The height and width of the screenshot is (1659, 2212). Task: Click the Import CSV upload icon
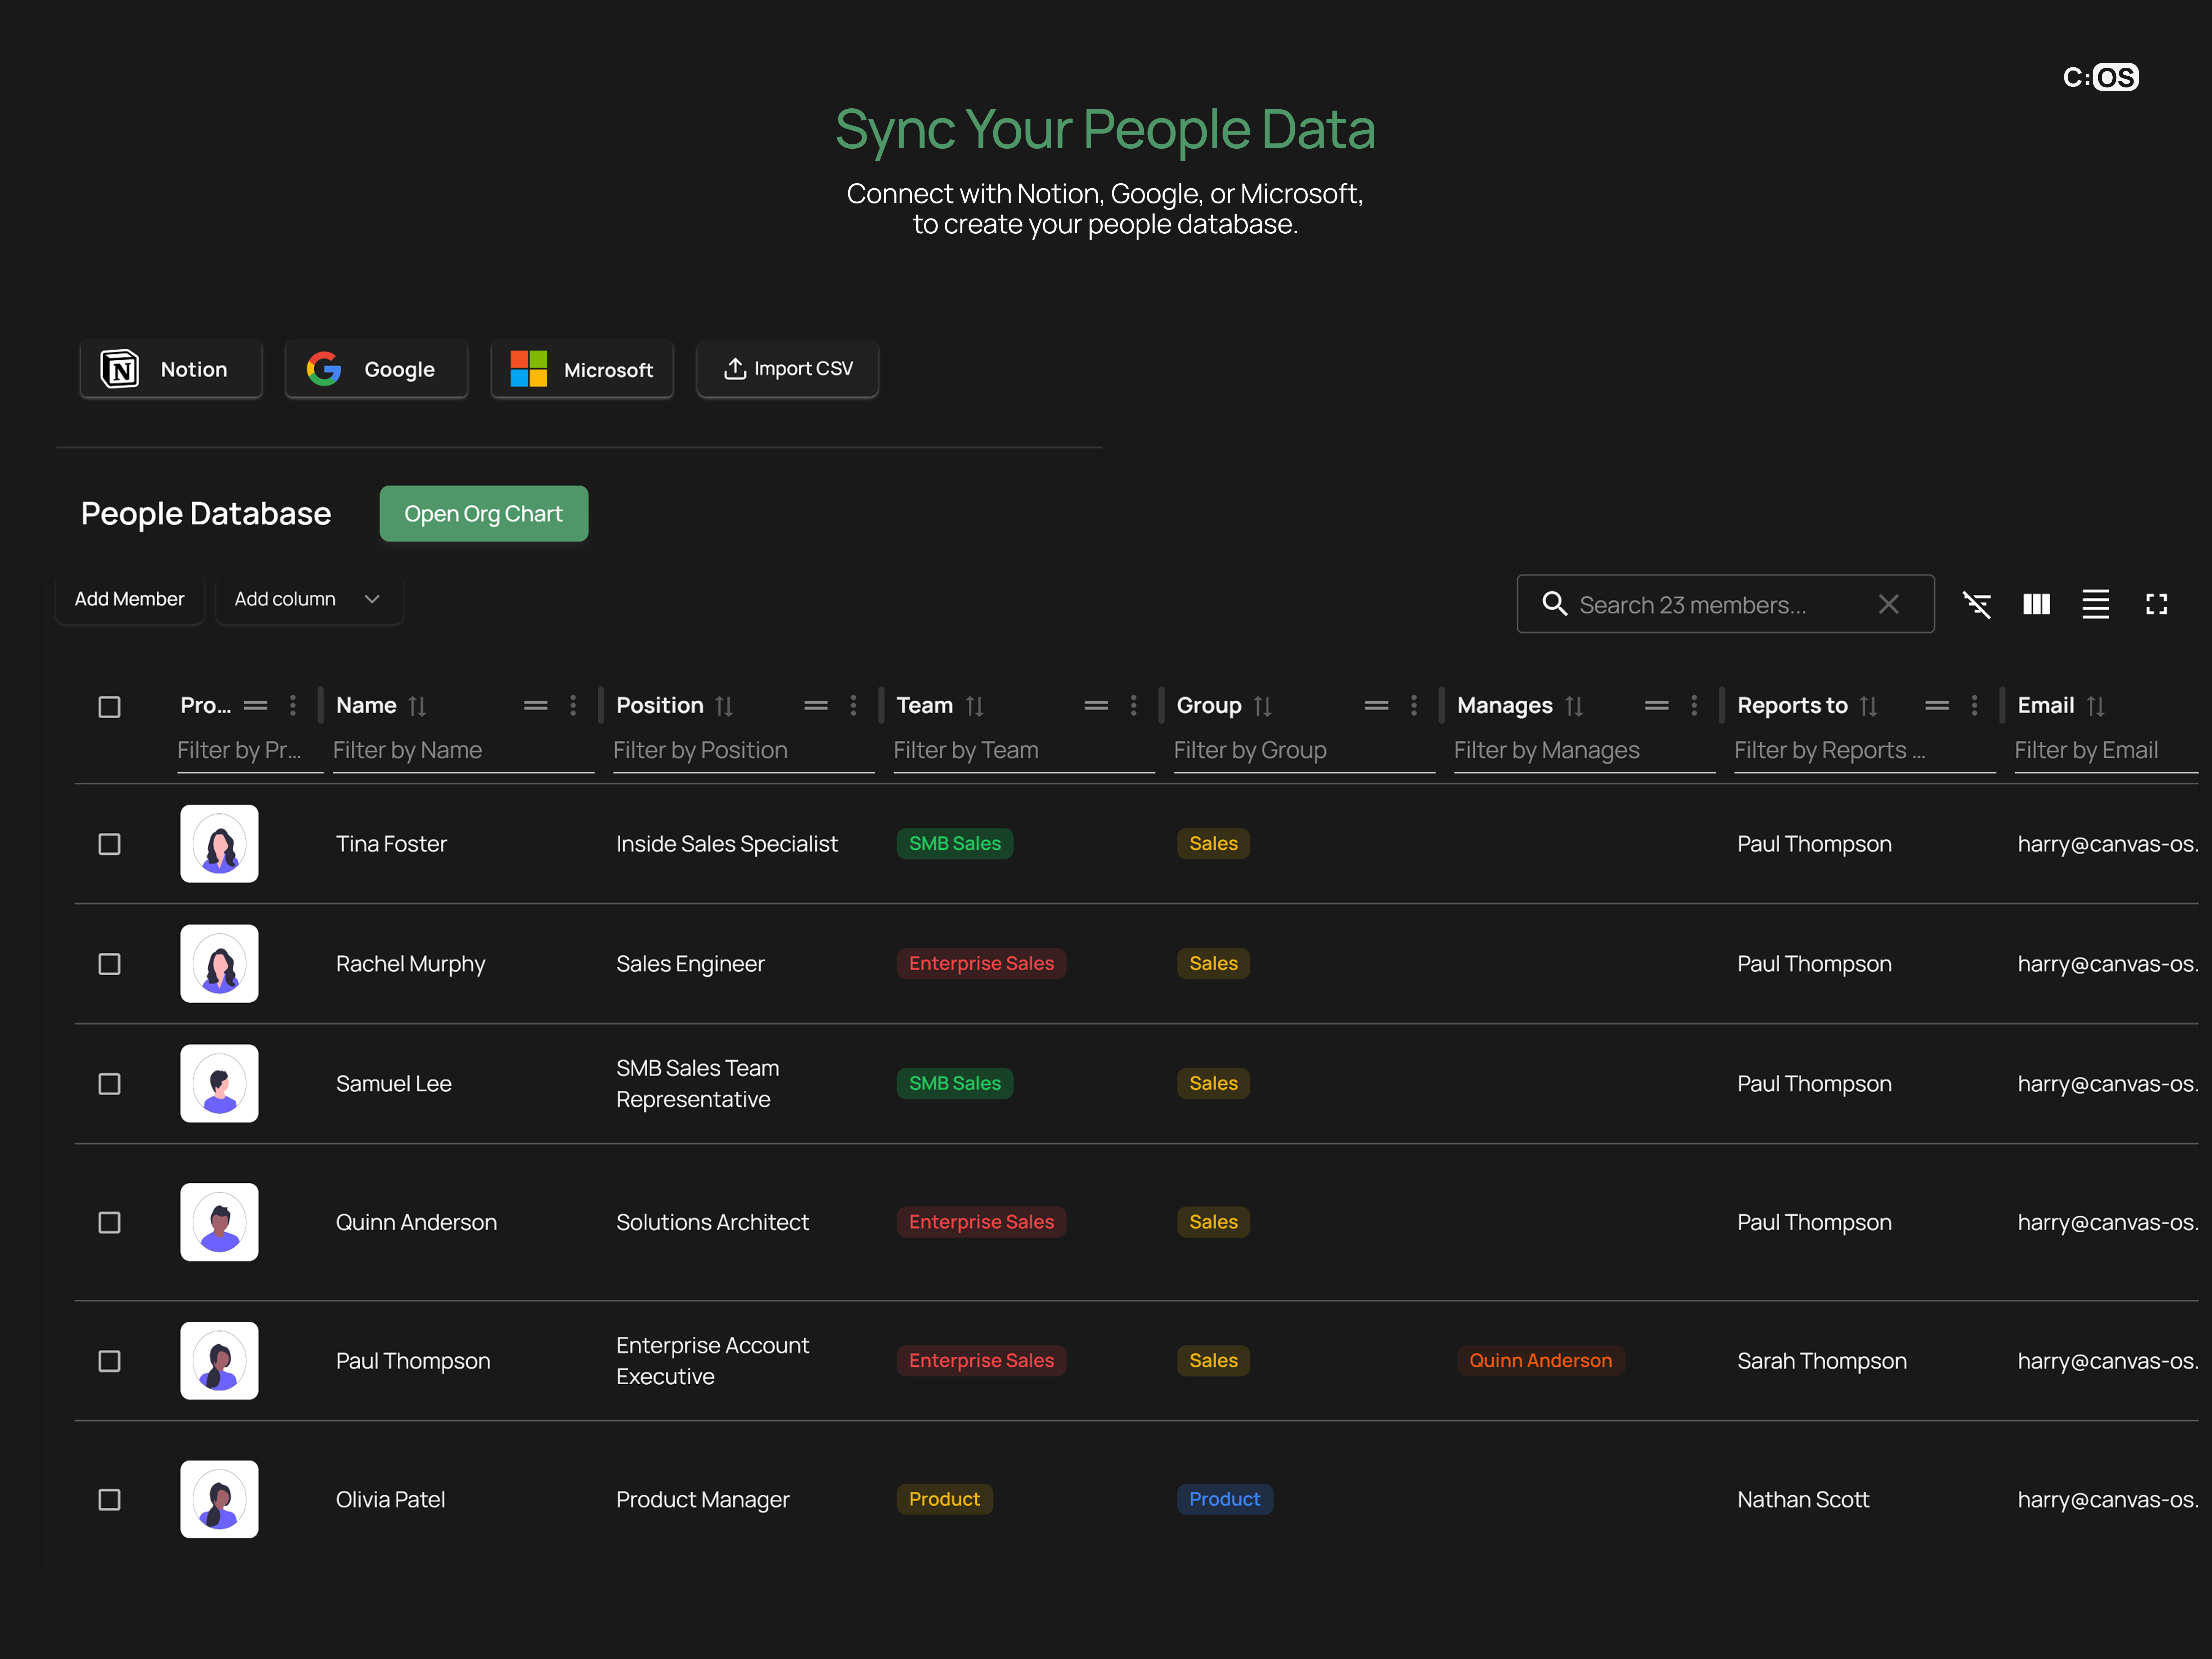(x=735, y=369)
